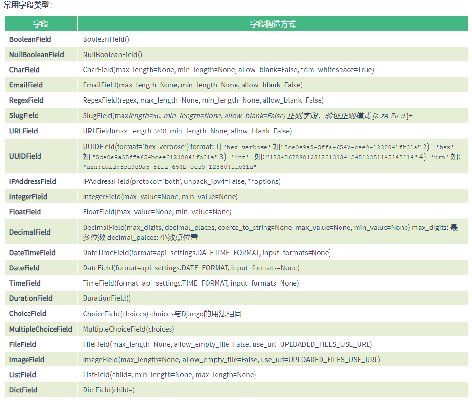Click the DecimalField field name

(x=30, y=232)
